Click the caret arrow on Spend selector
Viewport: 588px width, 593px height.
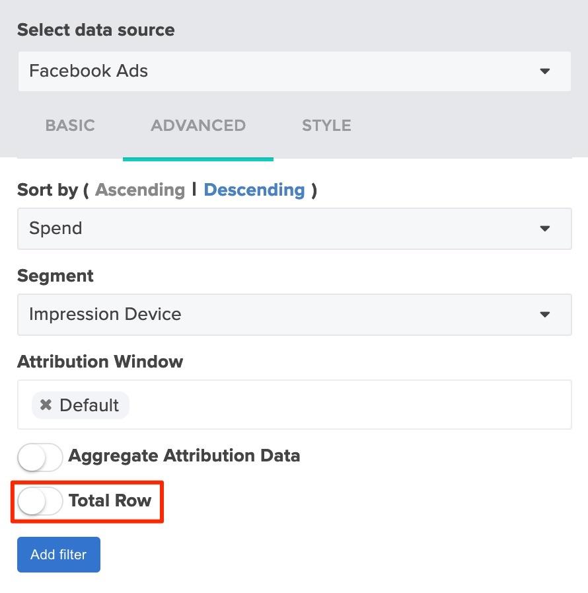click(544, 229)
